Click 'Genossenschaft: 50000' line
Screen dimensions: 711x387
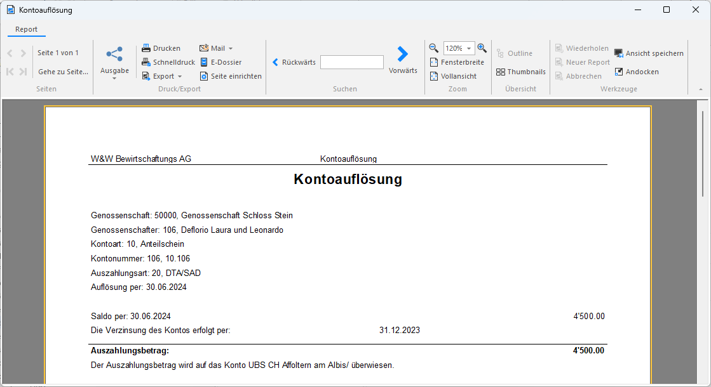(192, 216)
